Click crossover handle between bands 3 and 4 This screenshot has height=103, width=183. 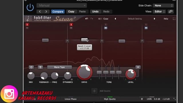pos(142,41)
